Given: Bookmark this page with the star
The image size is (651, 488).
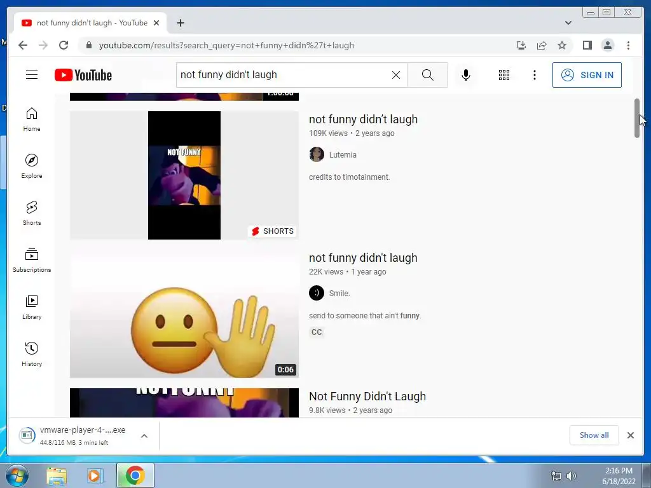Looking at the screenshot, I should coord(562,45).
